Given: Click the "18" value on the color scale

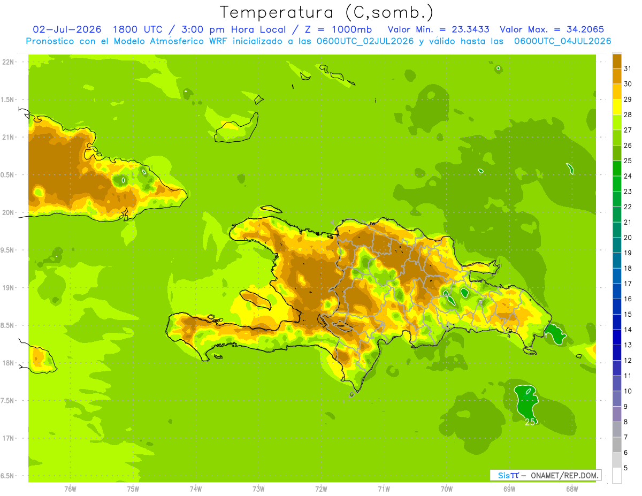Looking at the screenshot, I should (x=628, y=269).
